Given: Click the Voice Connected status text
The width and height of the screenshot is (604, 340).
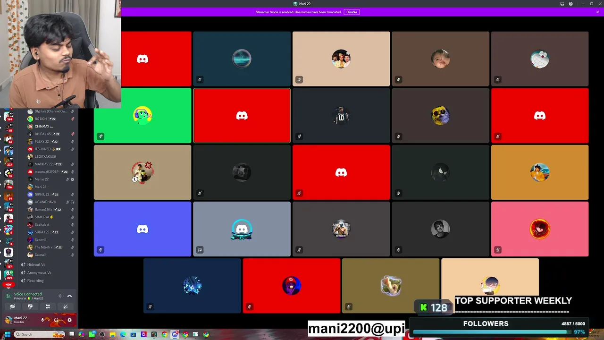Looking at the screenshot, I should 28,294.
